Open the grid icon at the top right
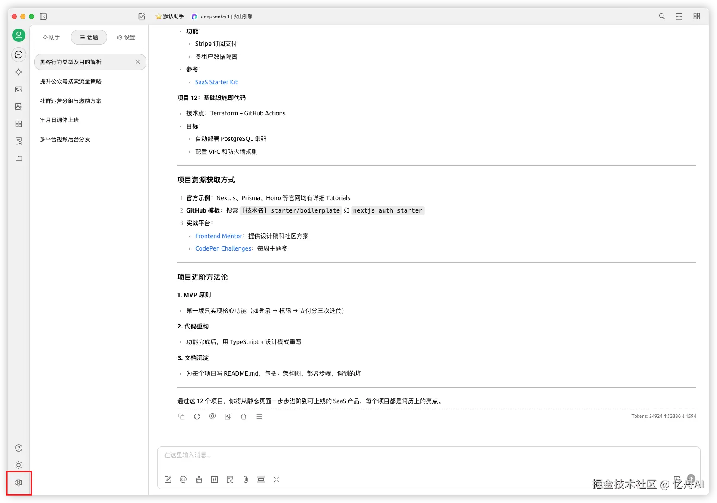This screenshot has width=717, height=503. pos(697,16)
